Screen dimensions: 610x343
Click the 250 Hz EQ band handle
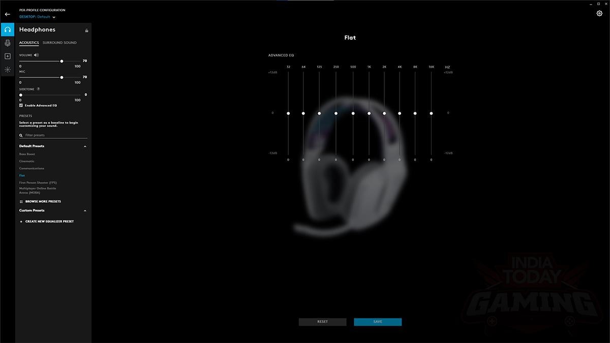pos(336,113)
